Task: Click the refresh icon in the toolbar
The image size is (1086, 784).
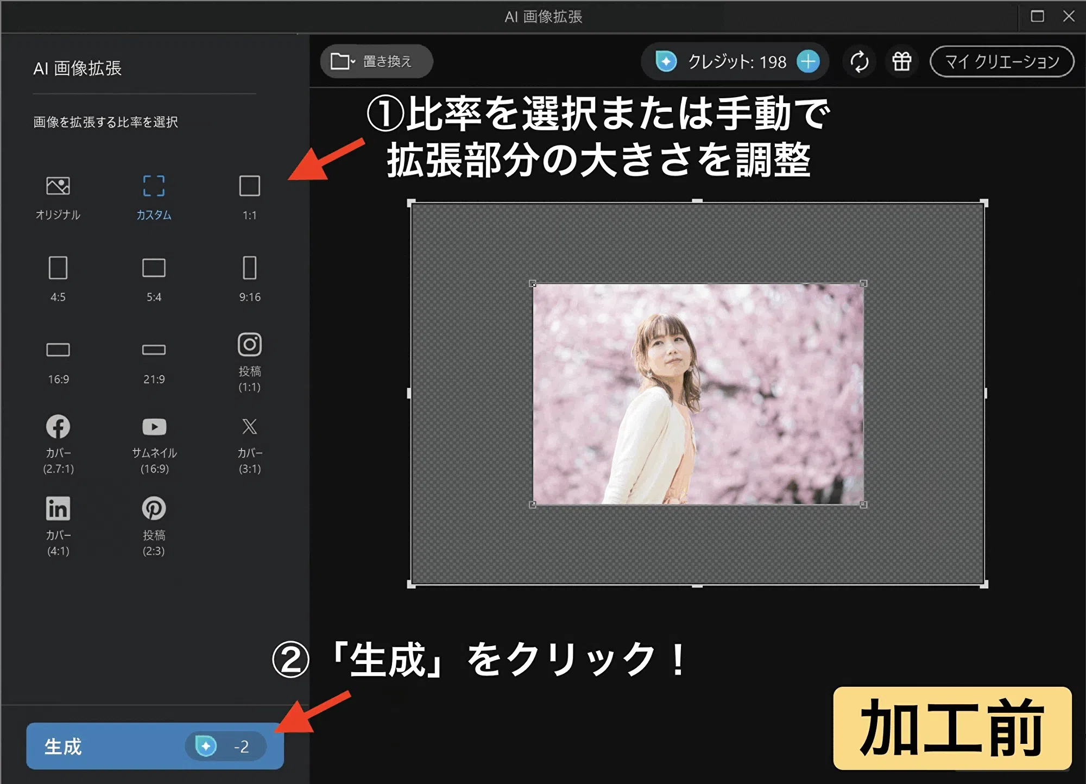Action: tap(860, 61)
